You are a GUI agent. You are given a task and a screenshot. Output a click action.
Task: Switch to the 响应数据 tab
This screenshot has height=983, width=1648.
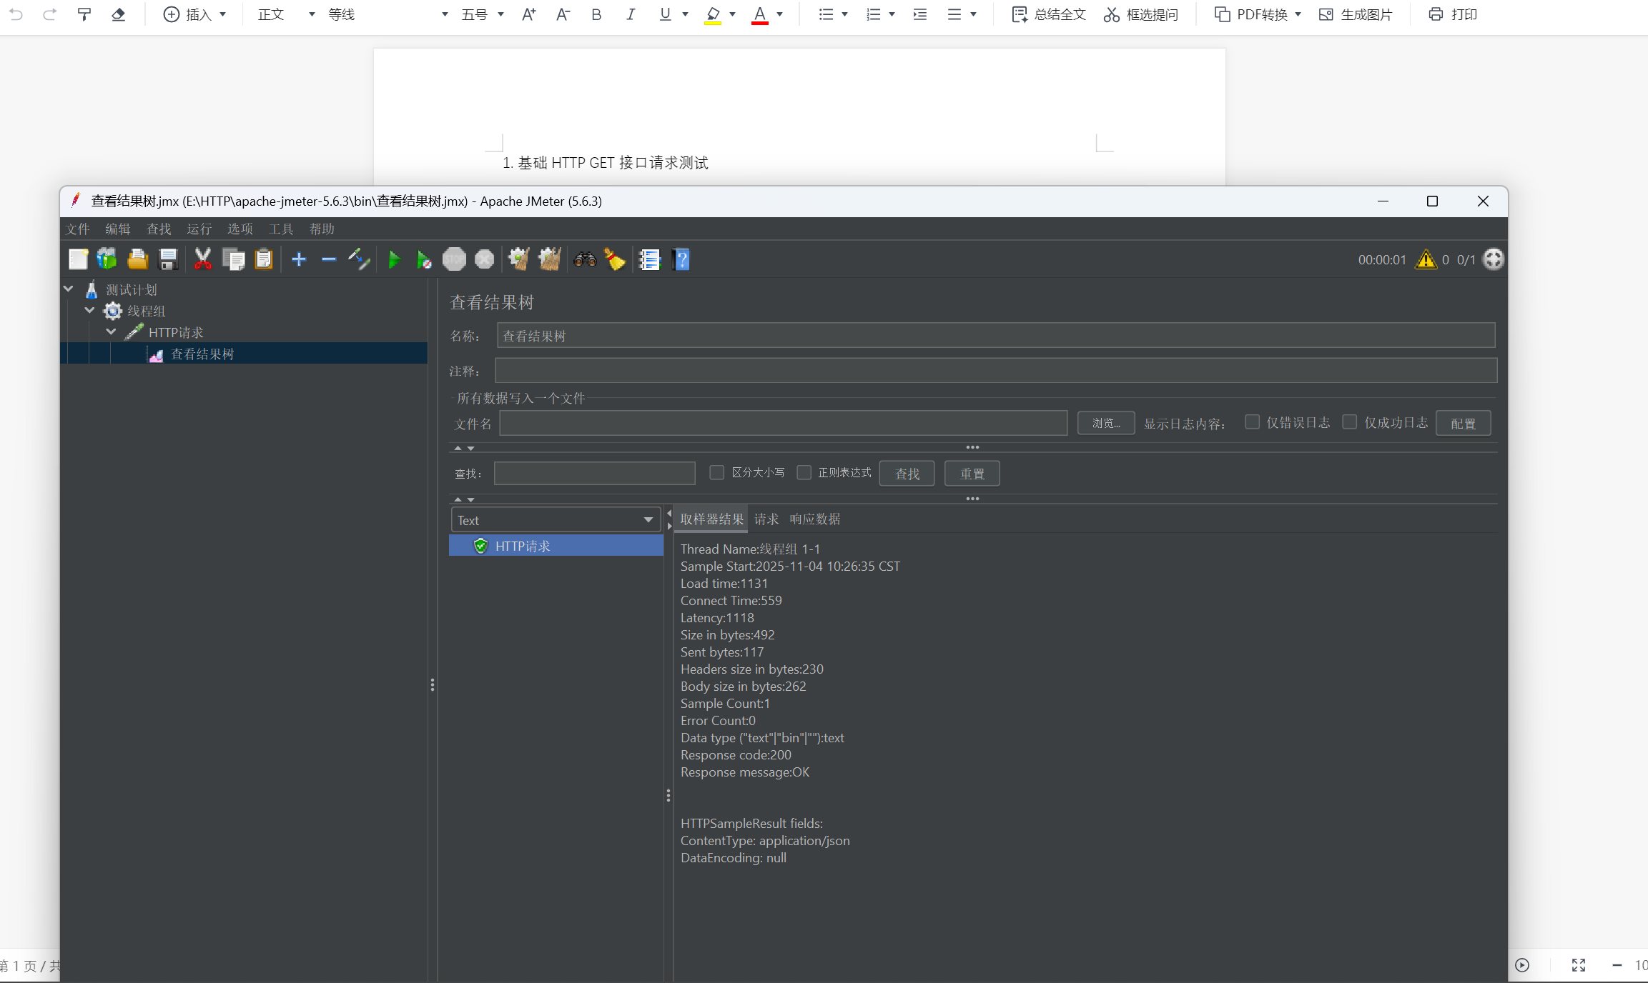click(814, 519)
